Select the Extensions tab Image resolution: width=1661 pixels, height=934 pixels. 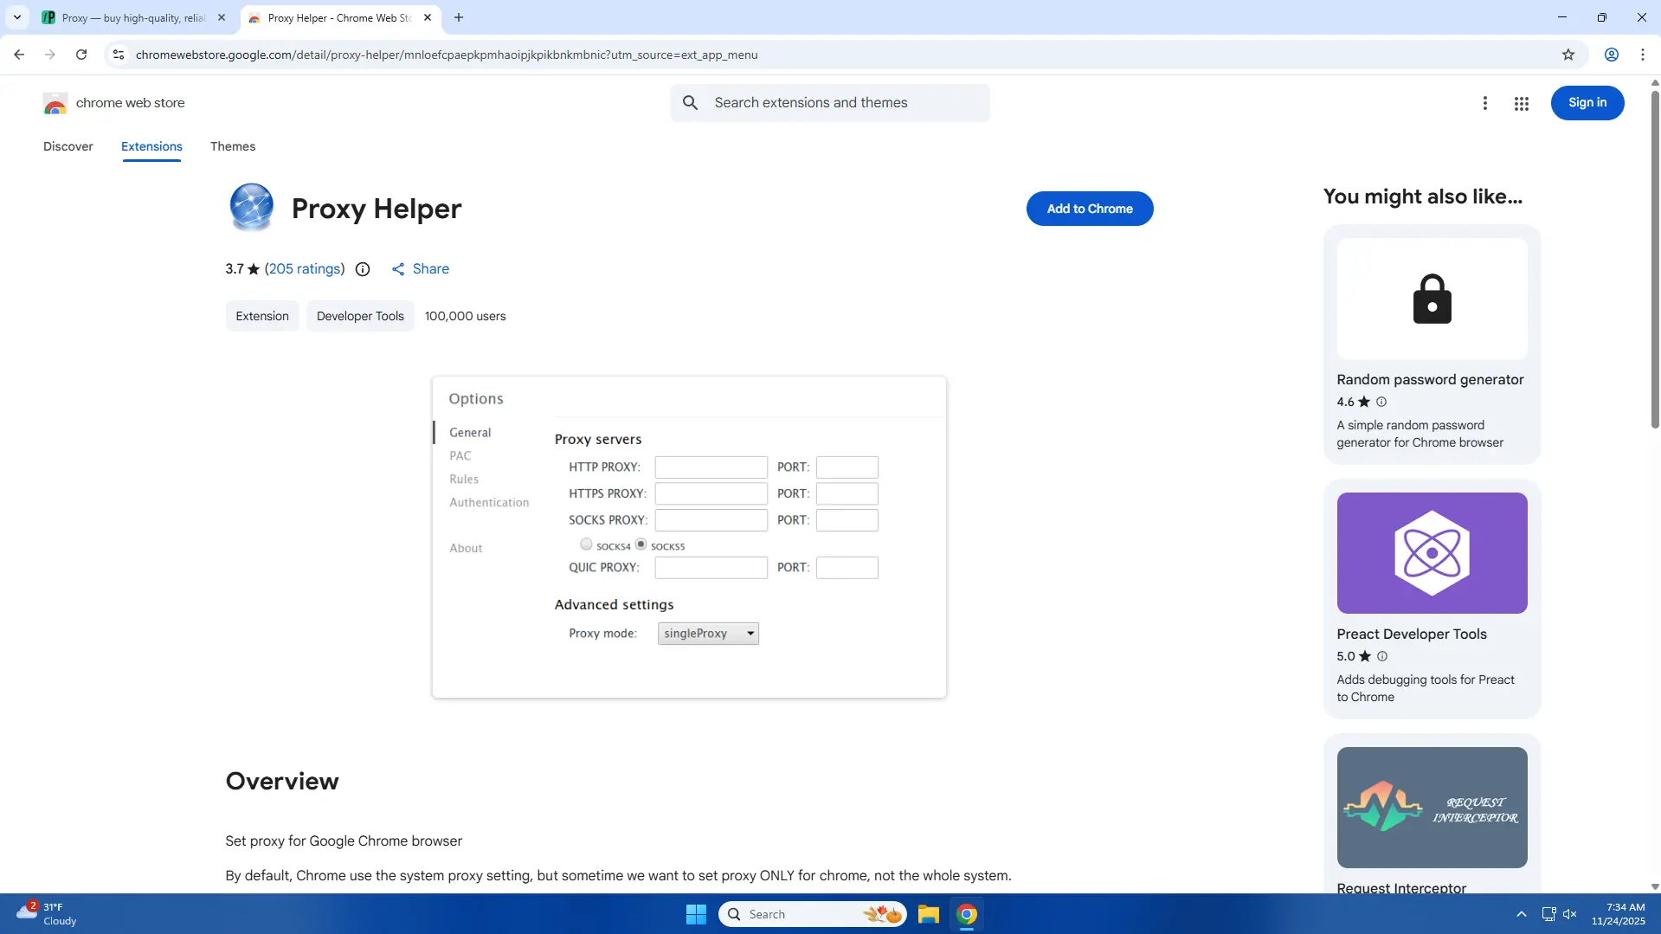point(151,146)
